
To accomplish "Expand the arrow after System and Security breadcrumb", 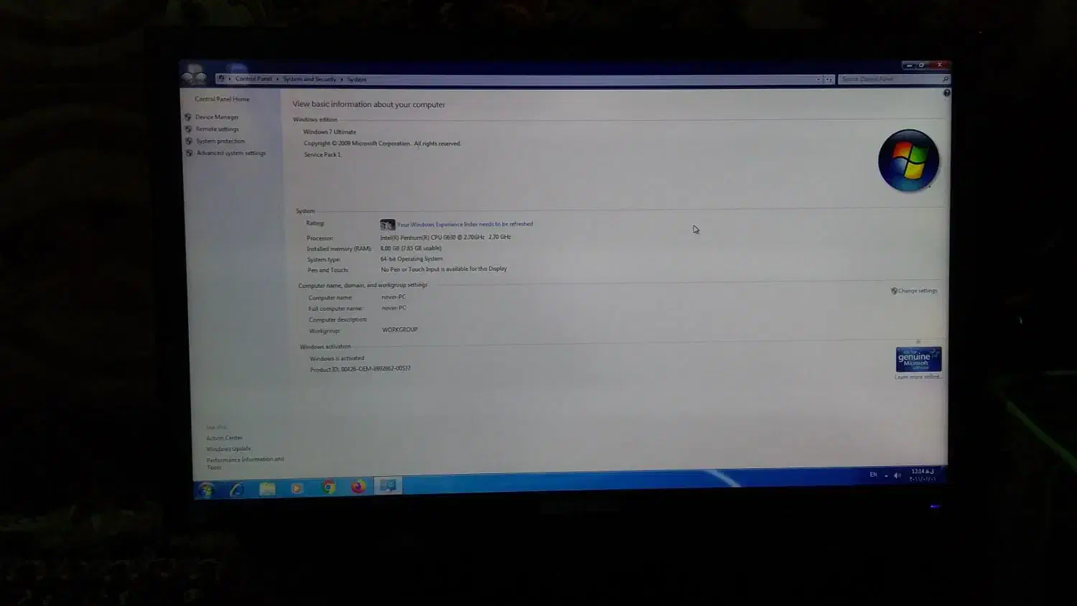I will 342,79.
